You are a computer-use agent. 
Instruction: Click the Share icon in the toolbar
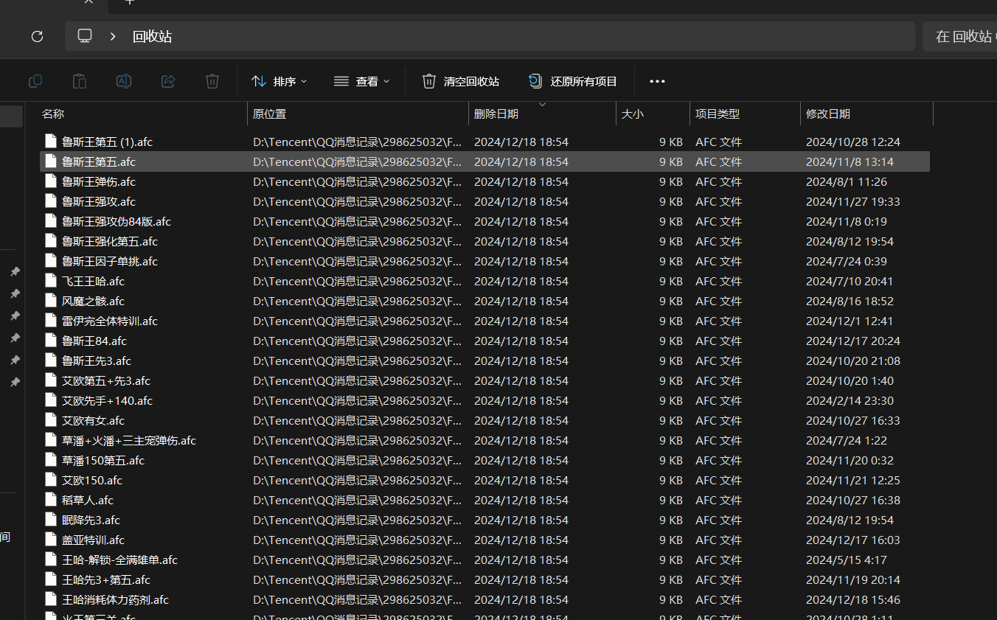point(168,81)
